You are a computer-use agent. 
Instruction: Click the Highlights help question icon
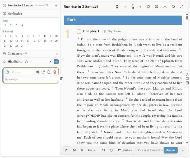click(x=26, y=62)
